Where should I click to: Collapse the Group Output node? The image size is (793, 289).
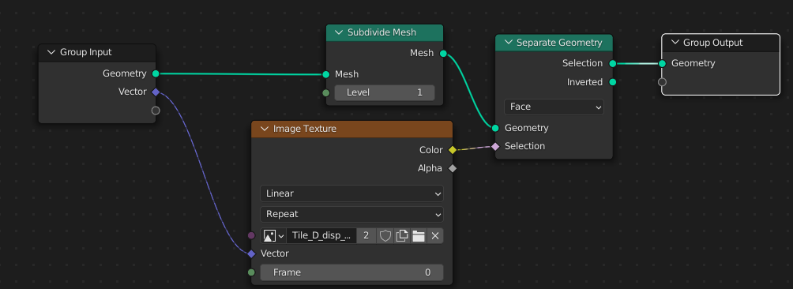675,43
